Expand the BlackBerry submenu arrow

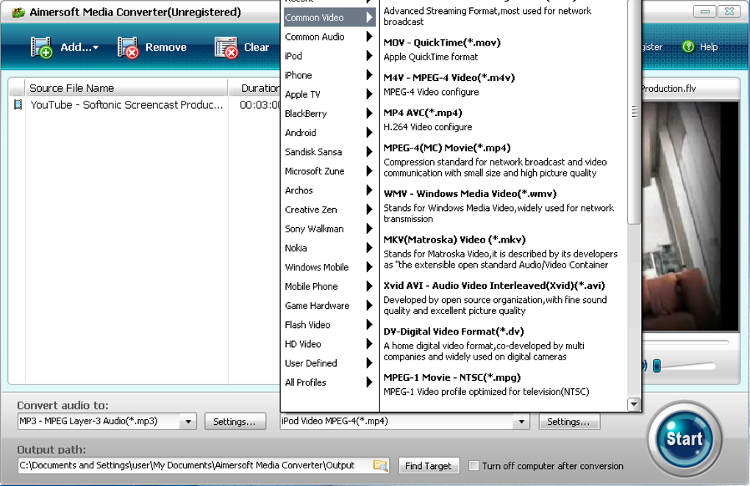click(x=369, y=113)
